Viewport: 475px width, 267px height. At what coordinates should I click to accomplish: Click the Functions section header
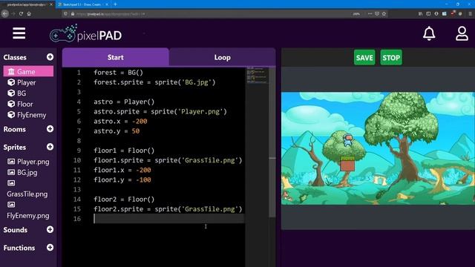(19, 248)
